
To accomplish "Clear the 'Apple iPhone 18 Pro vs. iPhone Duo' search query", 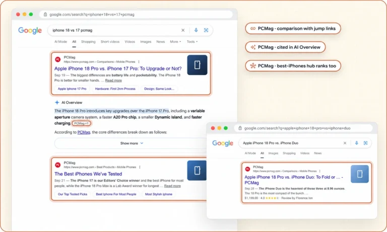I will (x=345, y=143).
